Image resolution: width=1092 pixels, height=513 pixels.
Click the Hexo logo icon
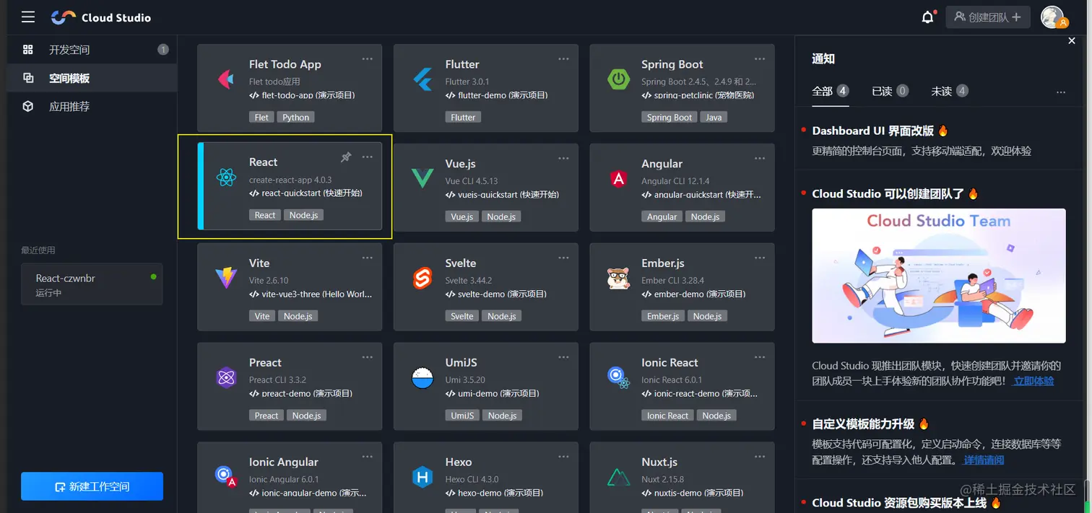click(422, 477)
